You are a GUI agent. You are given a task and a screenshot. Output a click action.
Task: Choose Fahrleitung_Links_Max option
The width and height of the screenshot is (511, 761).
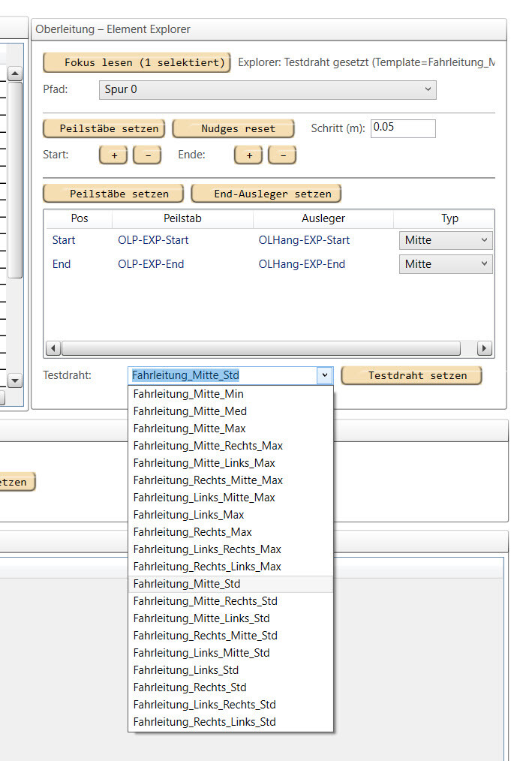(x=188, y=515)
